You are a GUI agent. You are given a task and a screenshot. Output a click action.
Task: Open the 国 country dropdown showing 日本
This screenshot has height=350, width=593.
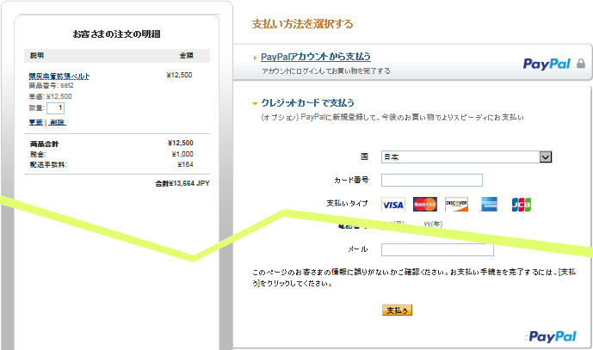click(x=466, y=157)
